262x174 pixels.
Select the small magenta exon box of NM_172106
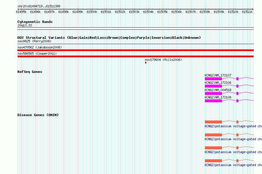pos(238,86)
